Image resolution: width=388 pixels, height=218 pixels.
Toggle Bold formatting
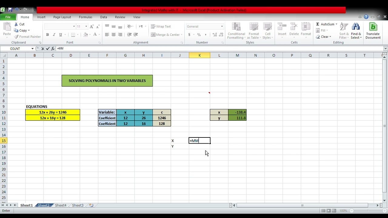47,35
